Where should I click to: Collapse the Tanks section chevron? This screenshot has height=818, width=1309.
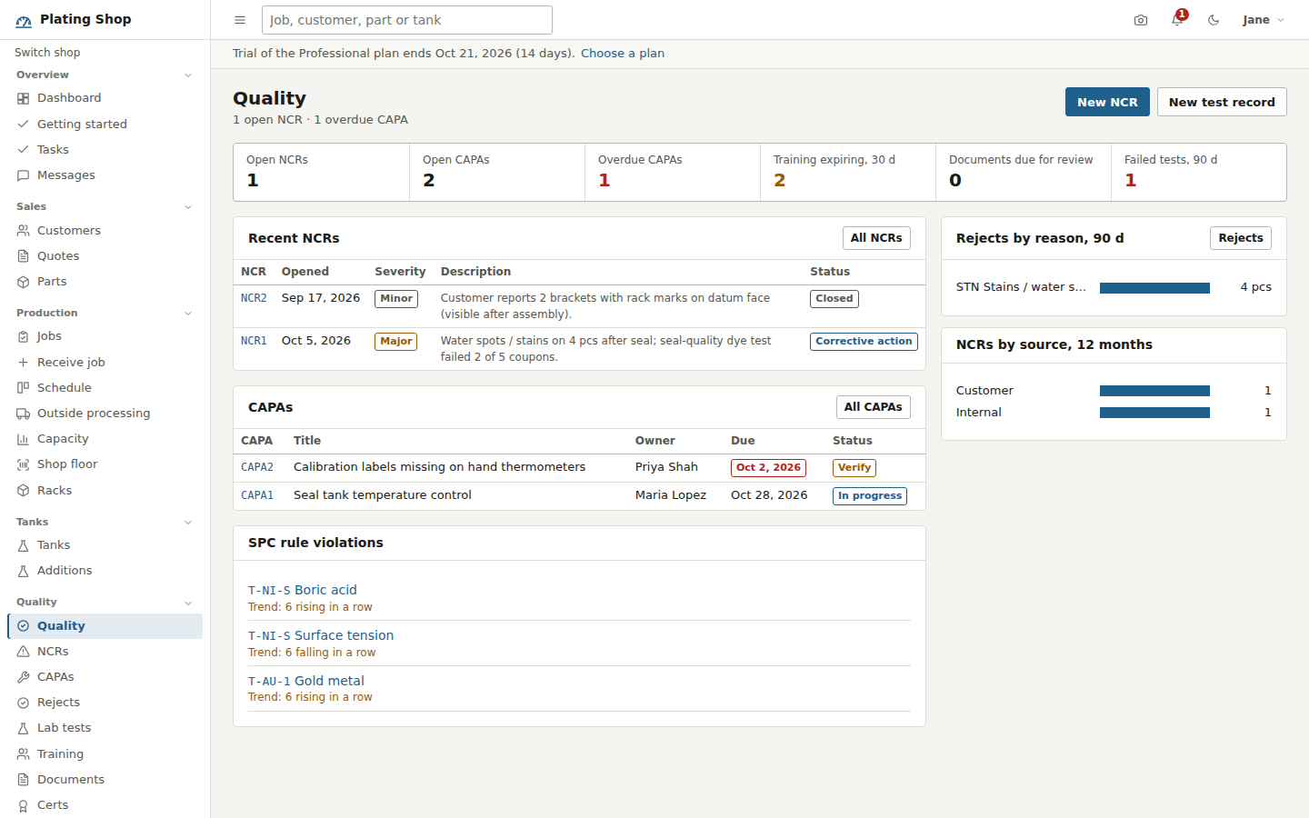coord(188,523)
